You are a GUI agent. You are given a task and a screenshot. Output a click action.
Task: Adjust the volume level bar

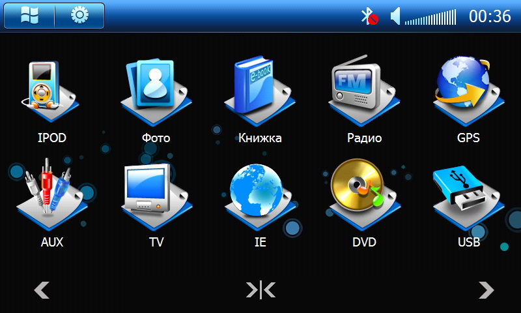pos(430,18)
